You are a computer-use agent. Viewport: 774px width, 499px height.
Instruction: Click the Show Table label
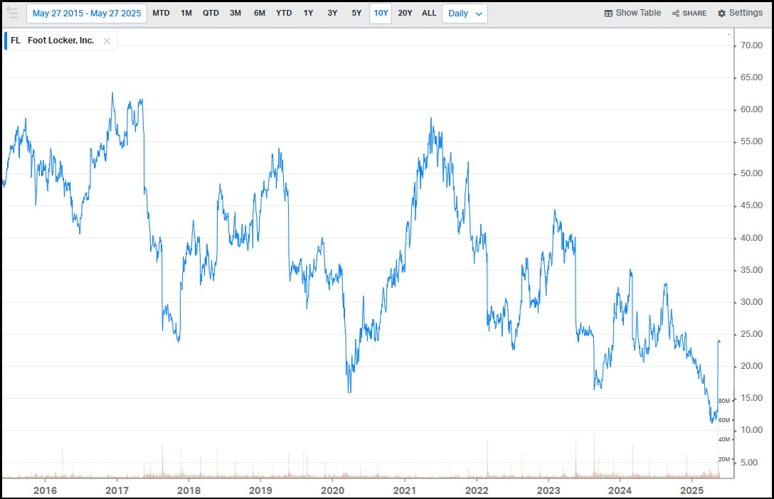pos(638,13)
